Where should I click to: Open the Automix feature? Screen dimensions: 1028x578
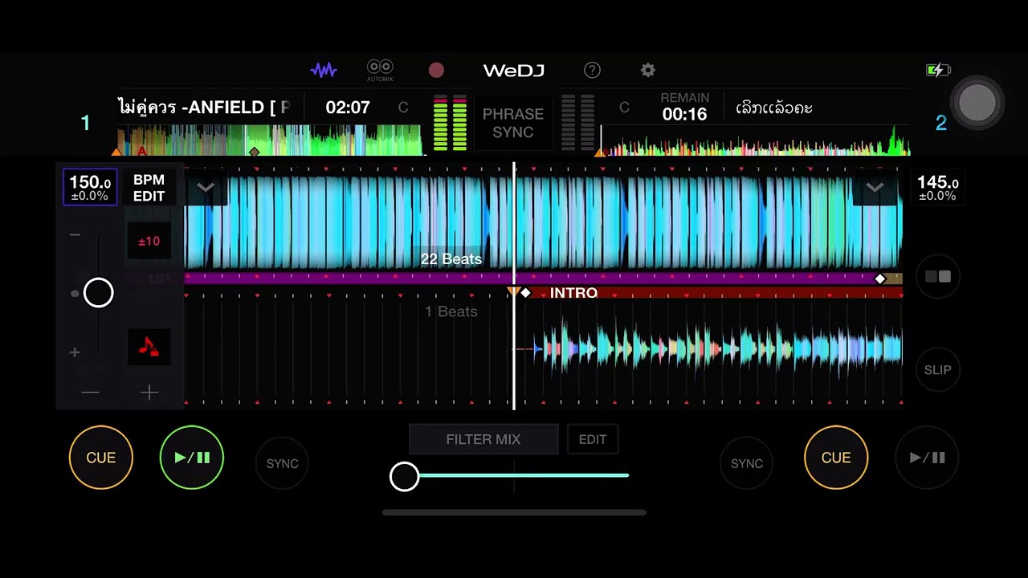tap(380, 70)
